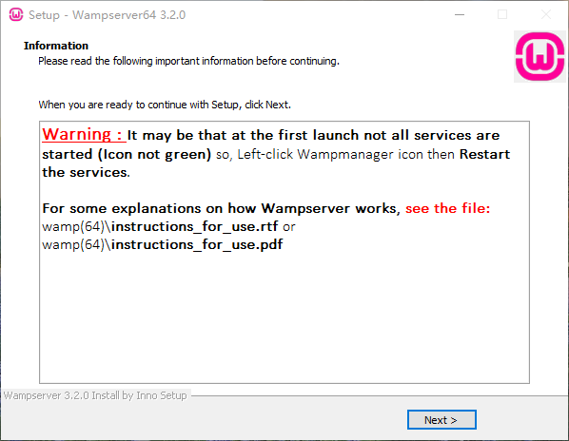Open the Wampserver system menu icon in title bar
Image resolution: width=569 pixels, height=441 pixels.
16,15
